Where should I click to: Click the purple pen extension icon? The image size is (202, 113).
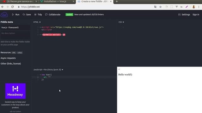coord(187,7)
